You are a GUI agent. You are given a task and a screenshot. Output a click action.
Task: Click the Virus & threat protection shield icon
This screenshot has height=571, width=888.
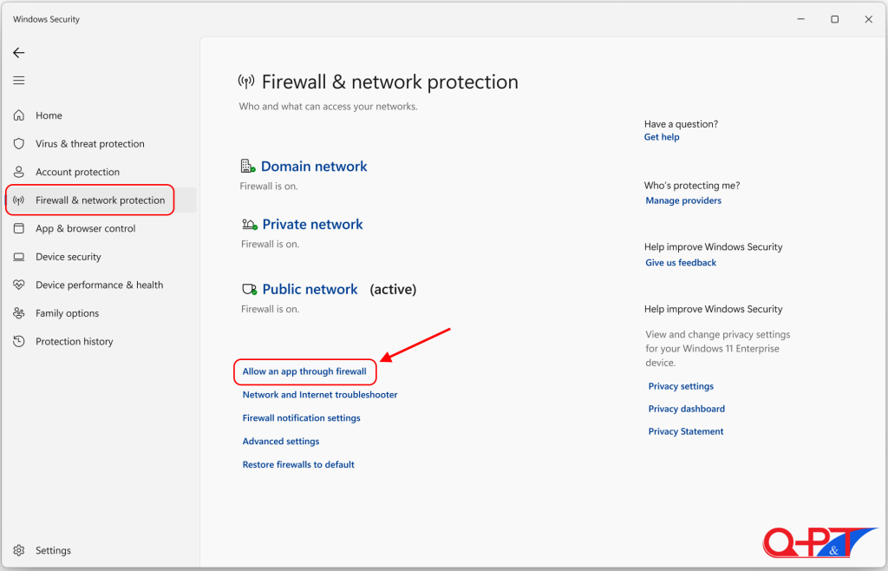19,144
